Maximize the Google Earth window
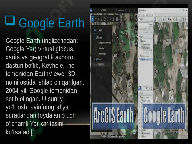Viewport: 192px width, 144px height. coord(183,10)
